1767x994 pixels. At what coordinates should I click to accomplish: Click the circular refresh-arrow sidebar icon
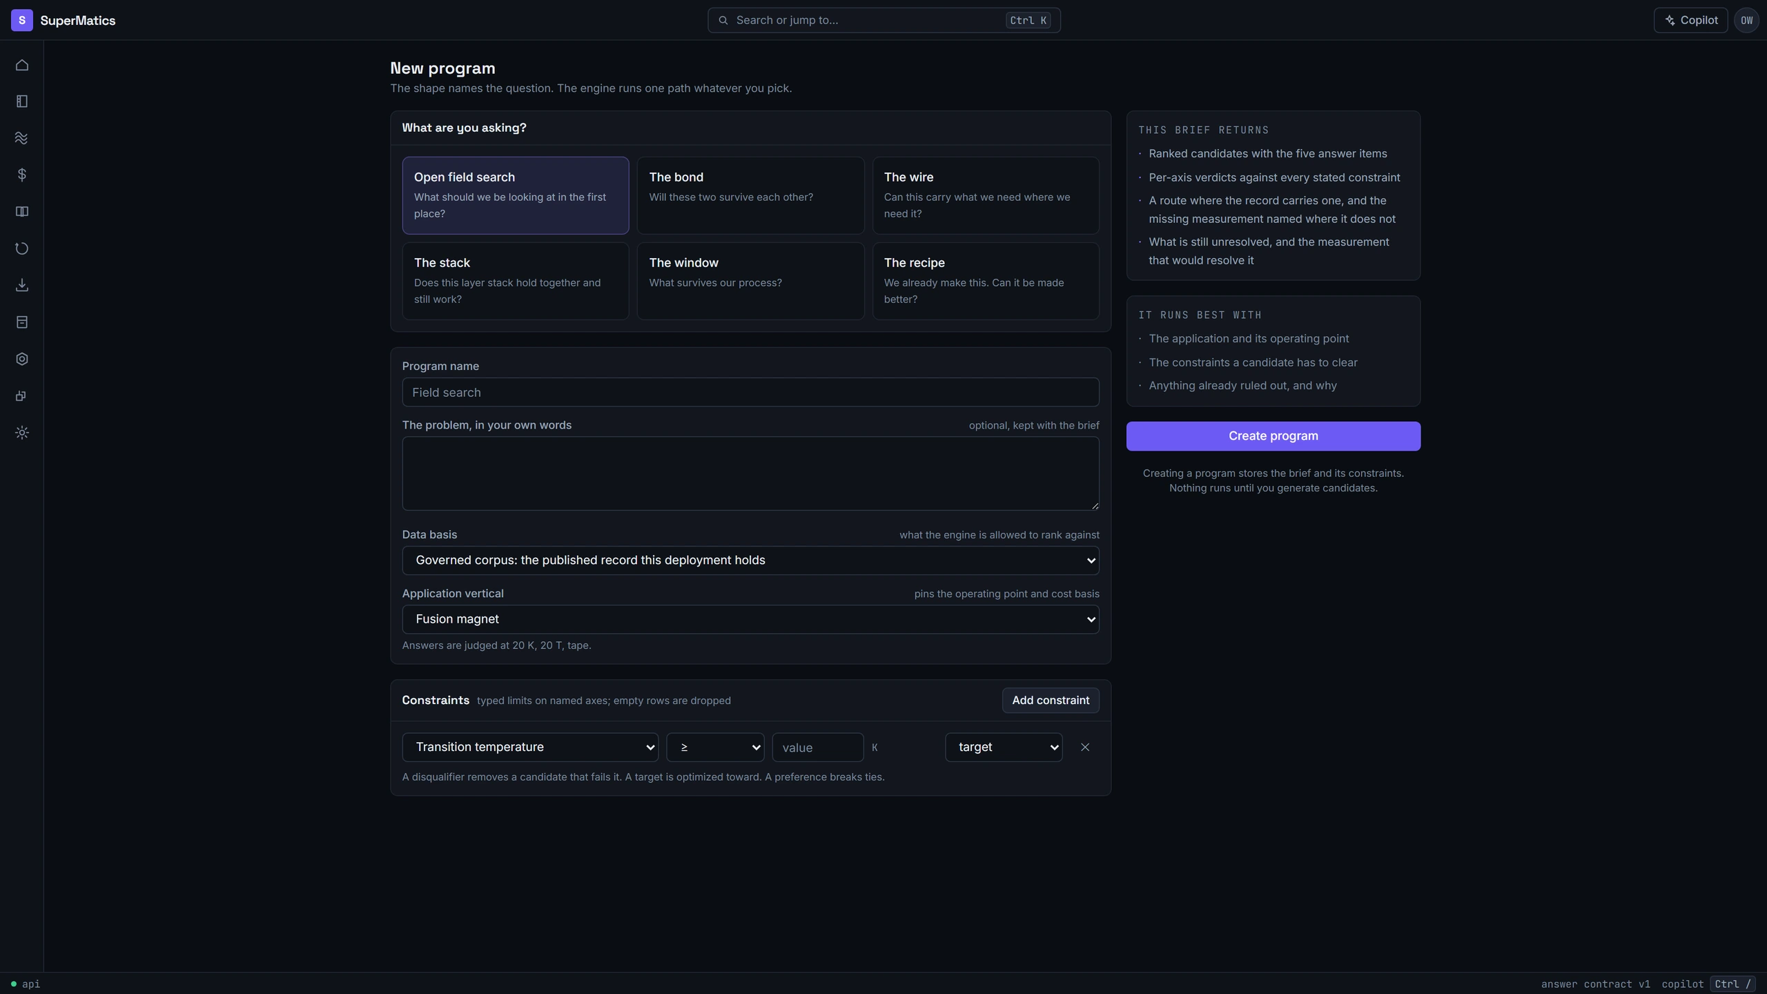pyautogui.click(x=22, y=248)
